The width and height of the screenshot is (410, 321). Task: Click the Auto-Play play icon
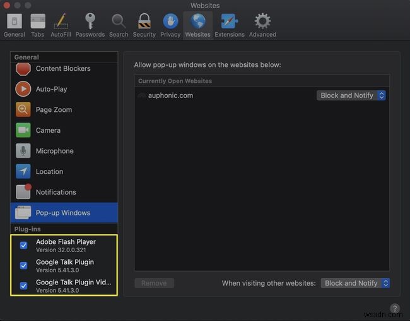(x=23, y=89)
